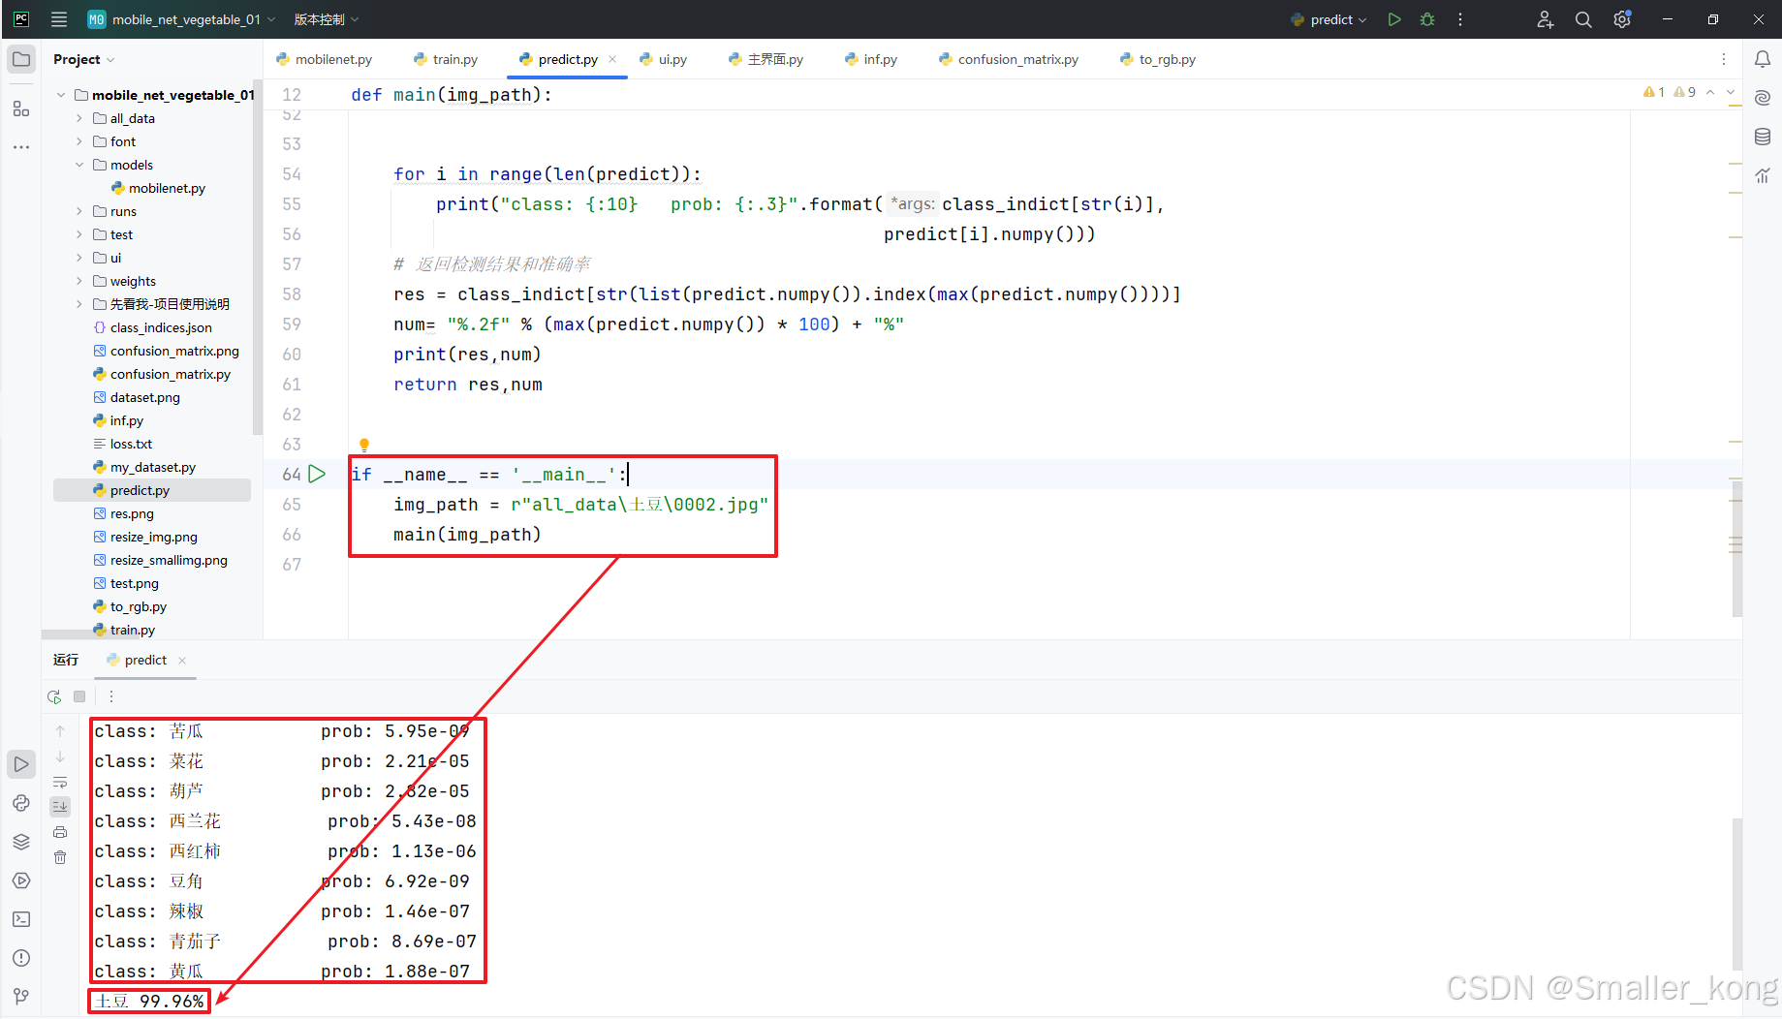1782x1019 pixels.
Task: Switch to the 主界面.py tab
Action: coord(766,59)
